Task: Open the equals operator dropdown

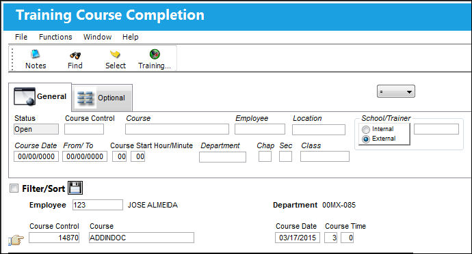Action: (x=396, y=91)
